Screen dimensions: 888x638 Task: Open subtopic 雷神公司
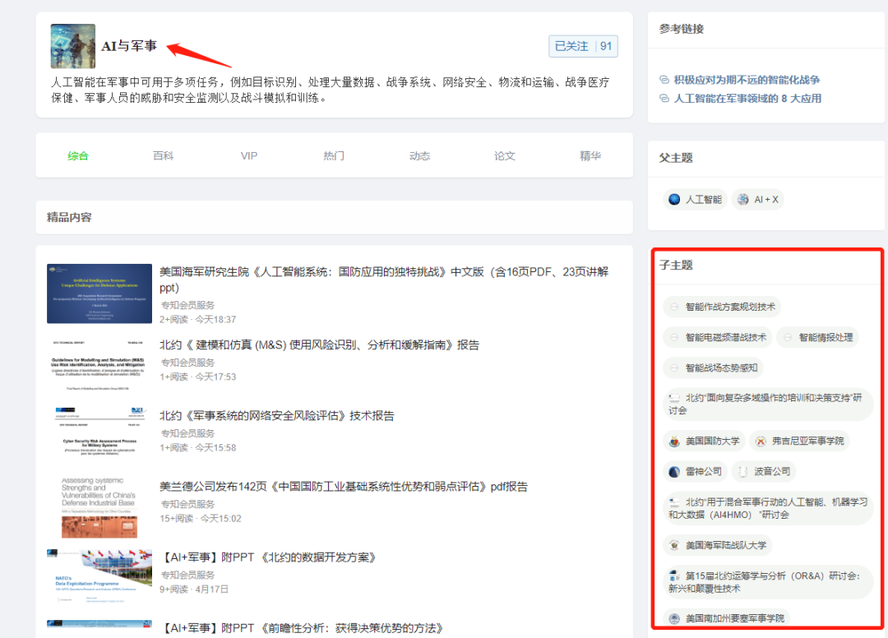click(x=695, y=472)
